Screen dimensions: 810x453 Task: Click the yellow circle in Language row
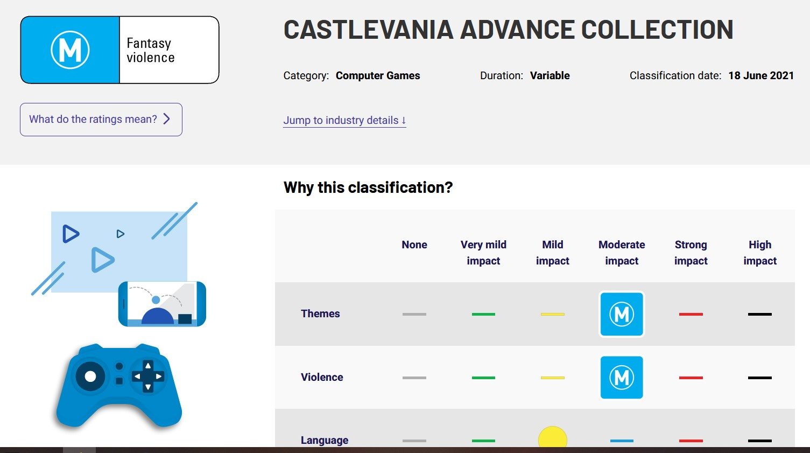click(552, 438)
